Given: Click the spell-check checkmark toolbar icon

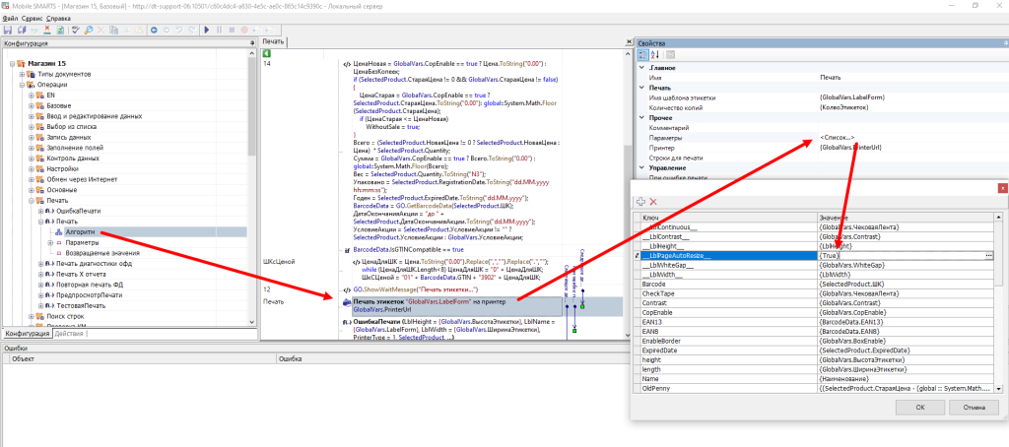Looking at the screenshot, I should click(x=75, y=31).
